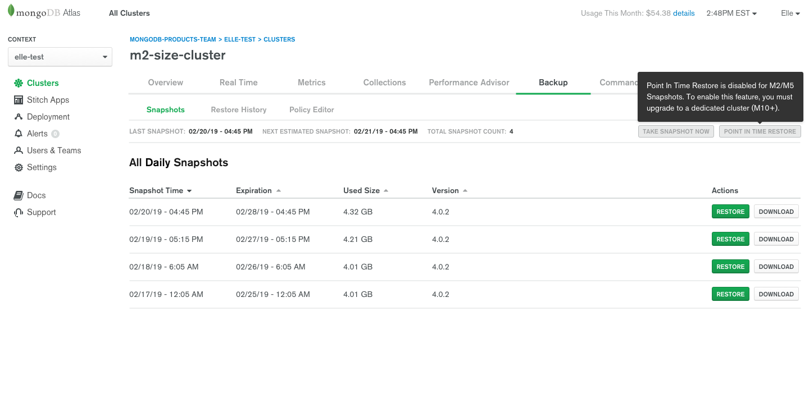
Task: Download the 02/19/19 05:15 PM snapshot
Action: (776, 239)
